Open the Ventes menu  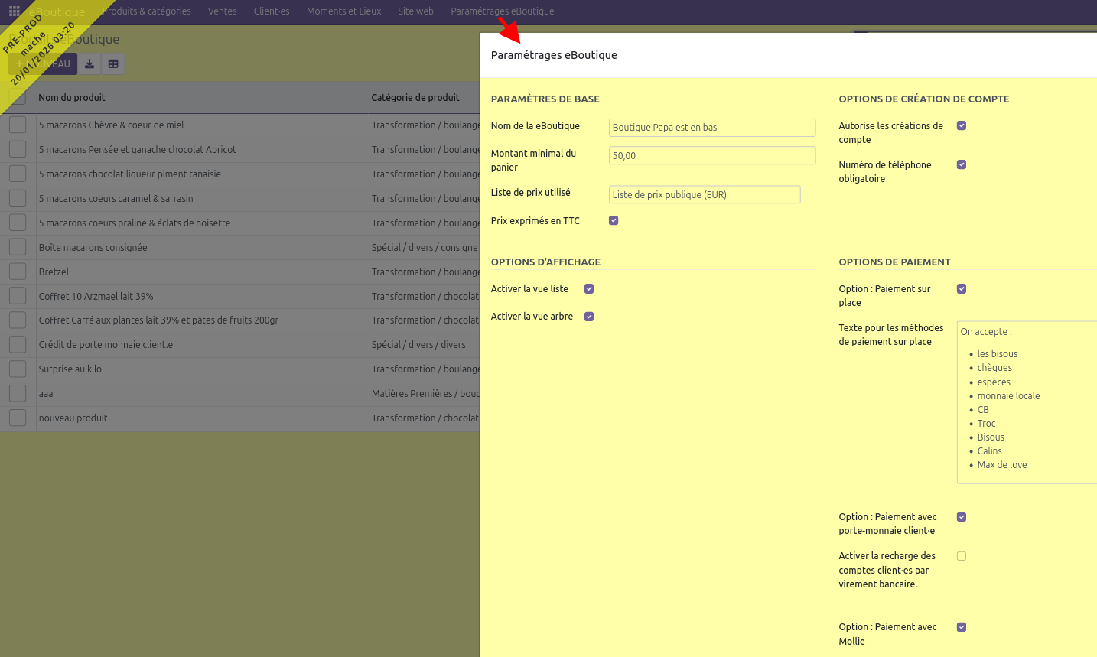[223, 11]
